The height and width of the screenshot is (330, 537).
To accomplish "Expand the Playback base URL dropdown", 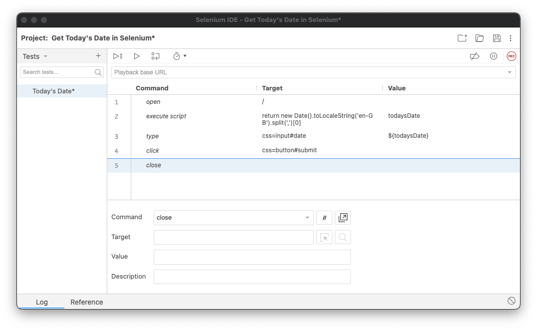I will 510,72.
